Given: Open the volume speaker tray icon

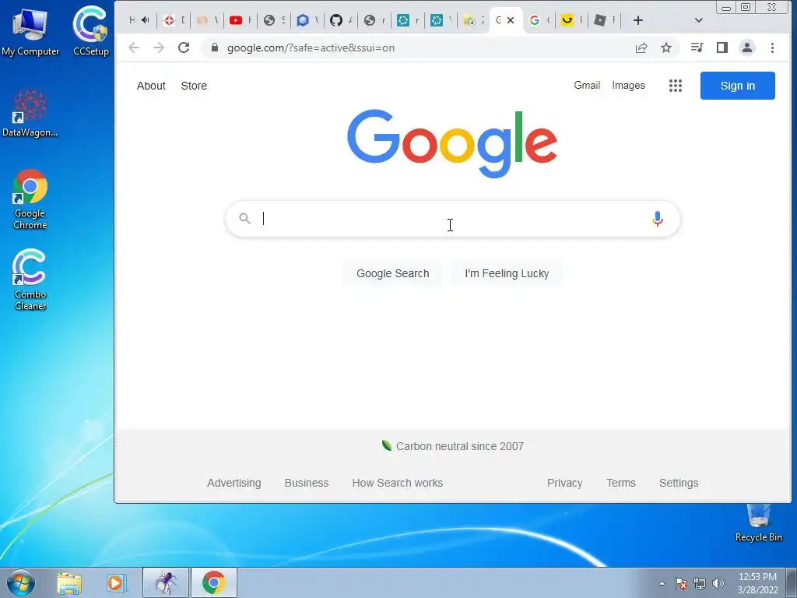Looking at the screenshot, I should (718, 583).
